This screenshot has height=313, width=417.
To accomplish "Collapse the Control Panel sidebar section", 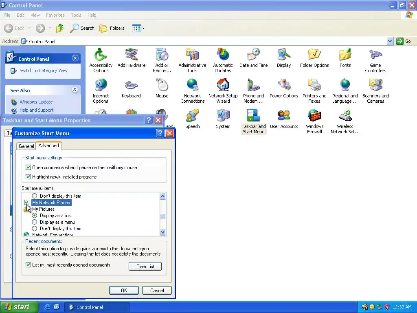I will (x=75, y=58).
